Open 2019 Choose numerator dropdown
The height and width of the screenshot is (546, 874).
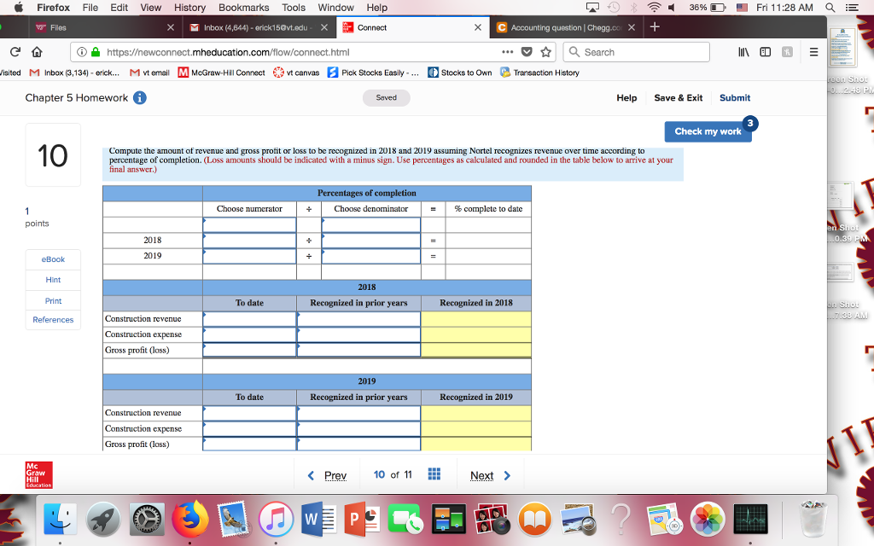click(249, 256)
